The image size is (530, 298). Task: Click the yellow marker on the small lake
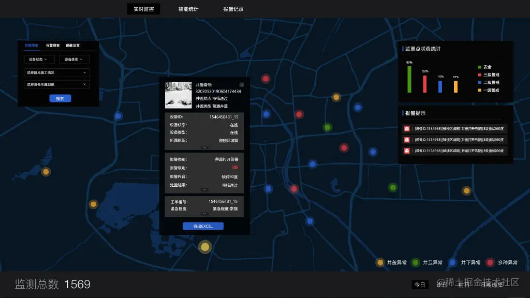(46, 172)
